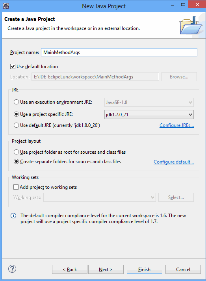This screenshot has width=206, height=281.
Task: Click the info icon beside compliance message
Action: 13,216
